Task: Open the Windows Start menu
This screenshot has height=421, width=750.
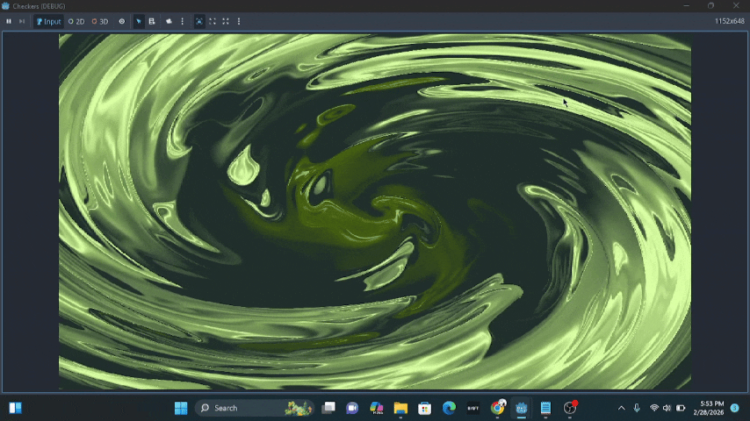Action: coord(181,408)
